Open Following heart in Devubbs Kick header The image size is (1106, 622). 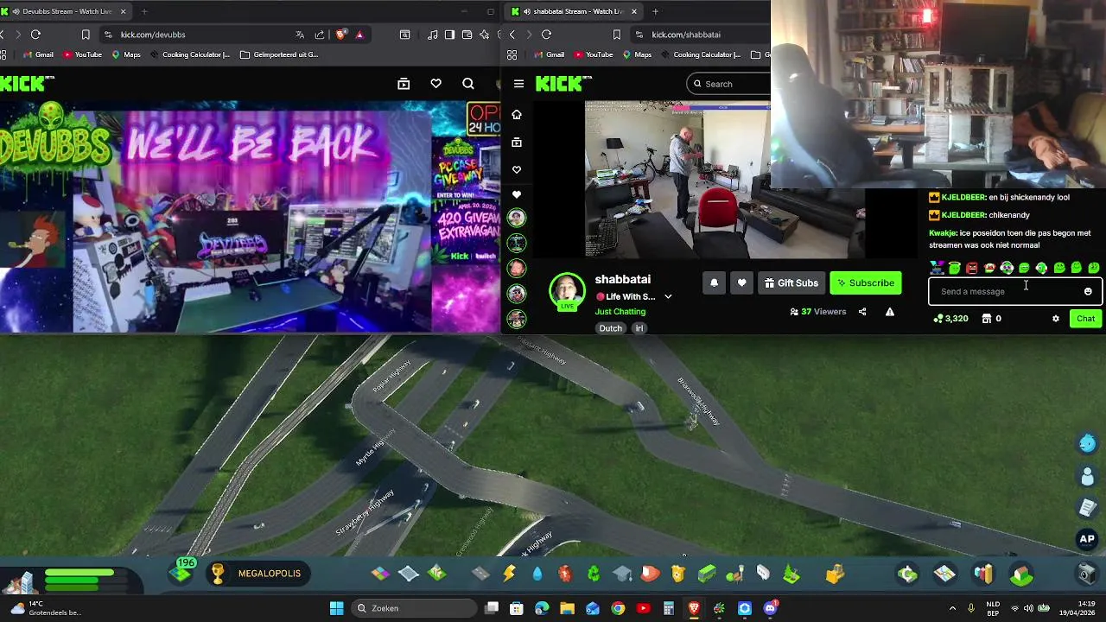435,84
